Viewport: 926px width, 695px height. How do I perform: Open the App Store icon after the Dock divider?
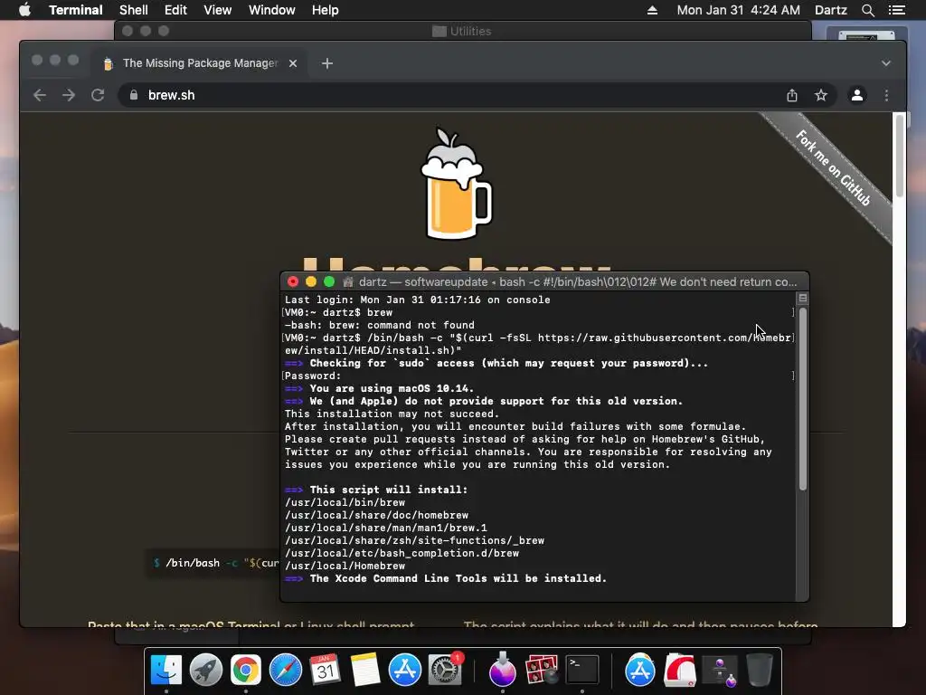point(640,670)
